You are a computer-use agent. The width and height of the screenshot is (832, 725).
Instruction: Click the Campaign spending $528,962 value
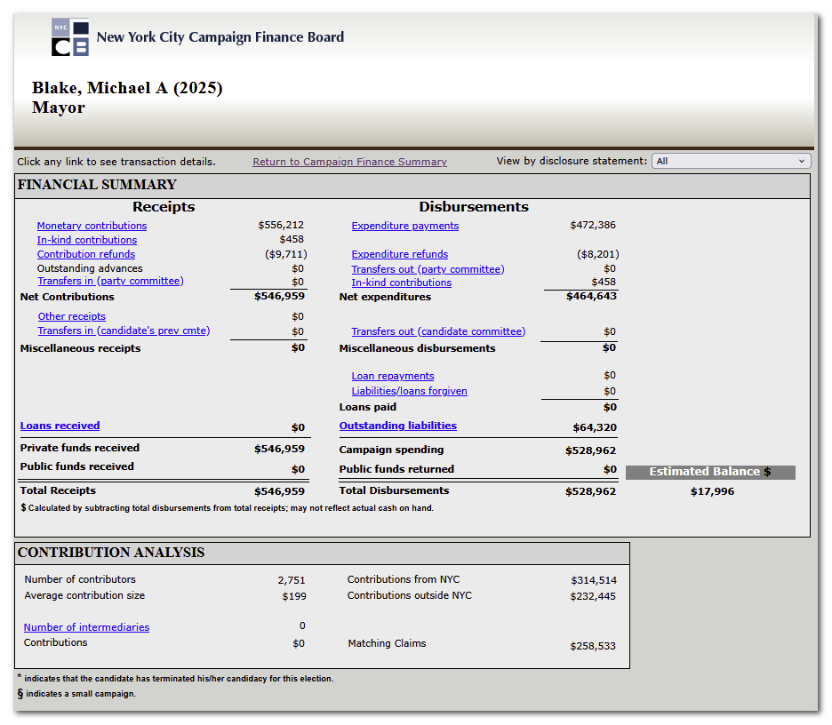coord(590,450)
